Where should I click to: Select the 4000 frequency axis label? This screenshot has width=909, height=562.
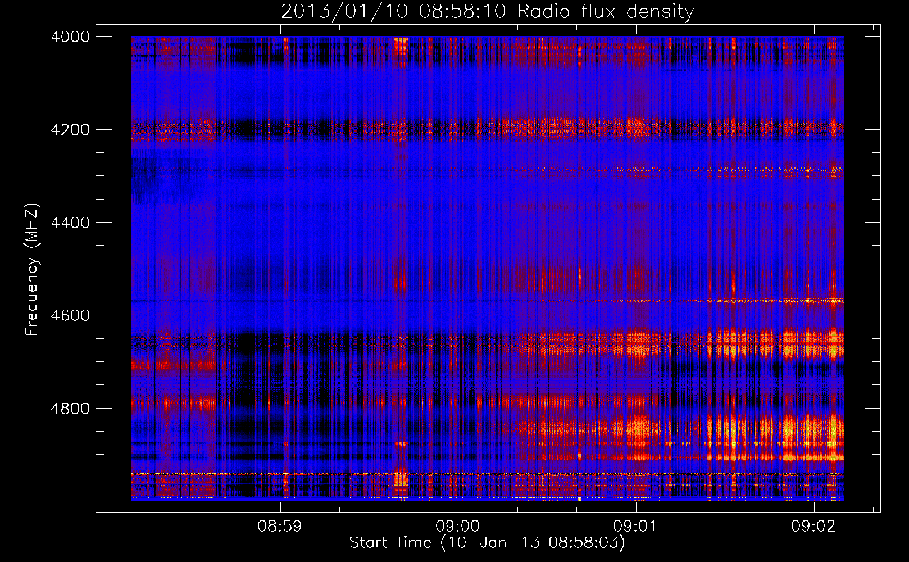pos(70,37)
